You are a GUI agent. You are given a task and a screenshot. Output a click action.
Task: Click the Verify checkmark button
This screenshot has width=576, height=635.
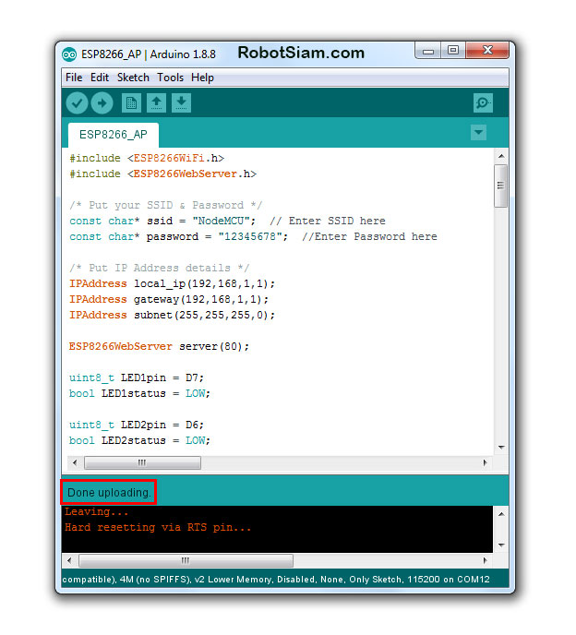pos(77,102)
